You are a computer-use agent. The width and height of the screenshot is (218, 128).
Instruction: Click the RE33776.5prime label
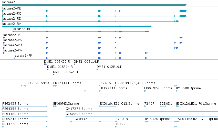pos(15,124)
